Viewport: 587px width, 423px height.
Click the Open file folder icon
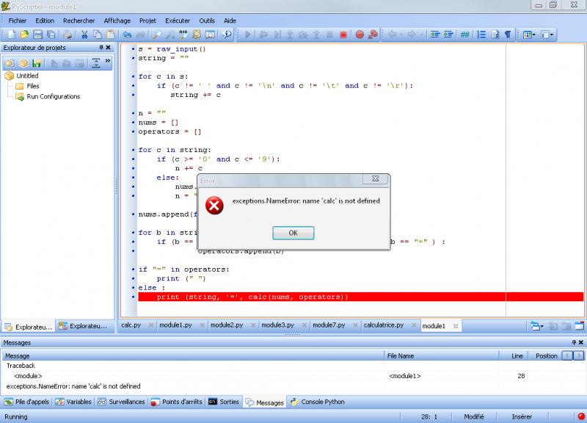coord(24,35)
